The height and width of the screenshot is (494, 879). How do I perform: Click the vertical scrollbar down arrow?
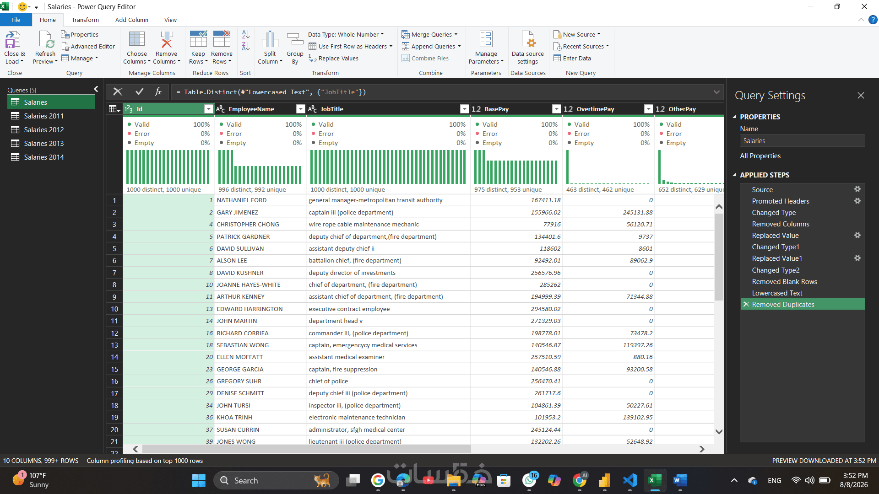(x=719, y=431)
